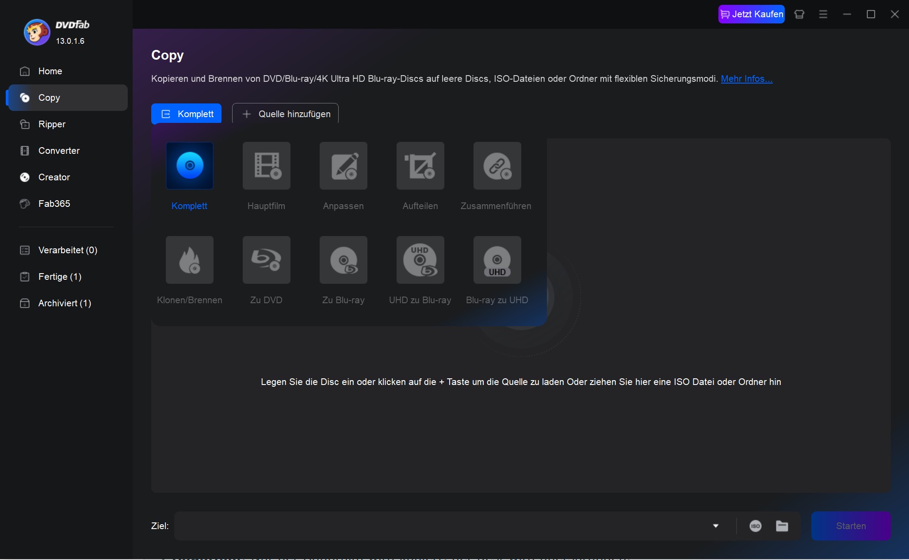The width and height of the screenshot is (909, 560).
Task: Open the Ziel dropdown selector
Action: [715, 526]
